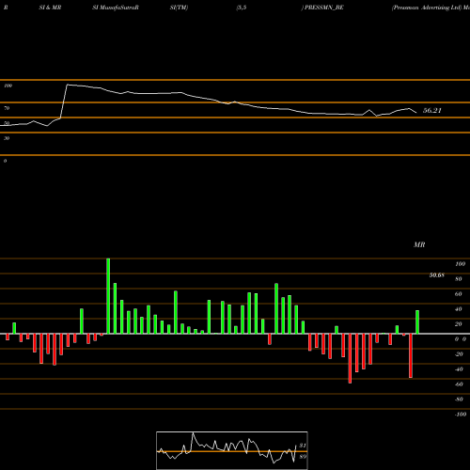Click the RSI axis label 30
This screenshot has height=470, width=470.
[x=7, y=138]
